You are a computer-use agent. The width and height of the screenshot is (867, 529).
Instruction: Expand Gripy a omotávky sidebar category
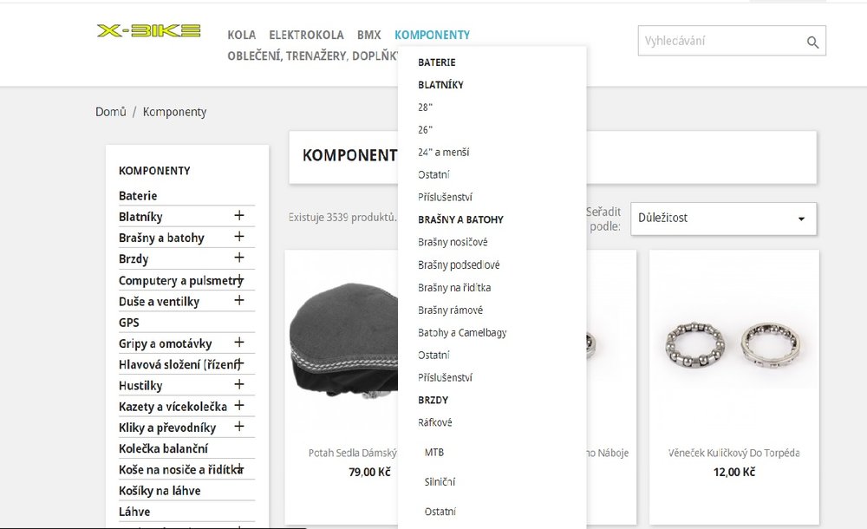239,343
